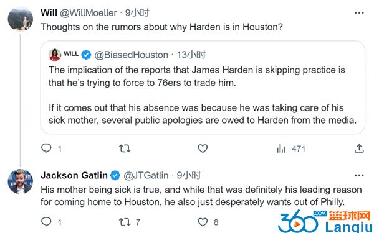
Task: Open more options on Will's tweet
Action: coord(359,13)
